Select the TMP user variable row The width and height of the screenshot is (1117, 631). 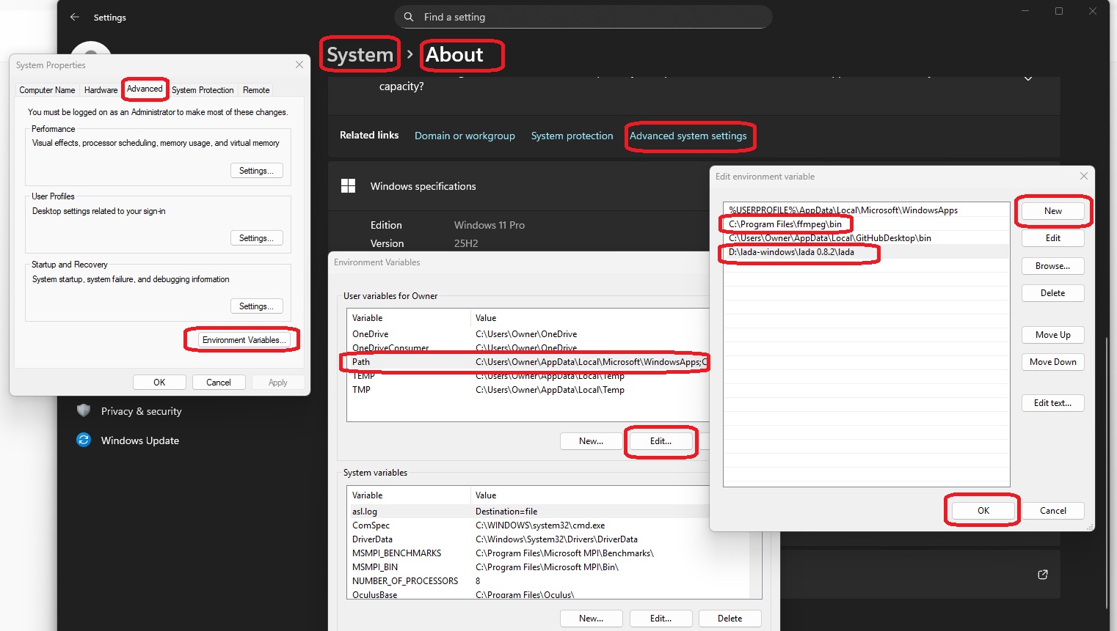[x=528, y=390]
